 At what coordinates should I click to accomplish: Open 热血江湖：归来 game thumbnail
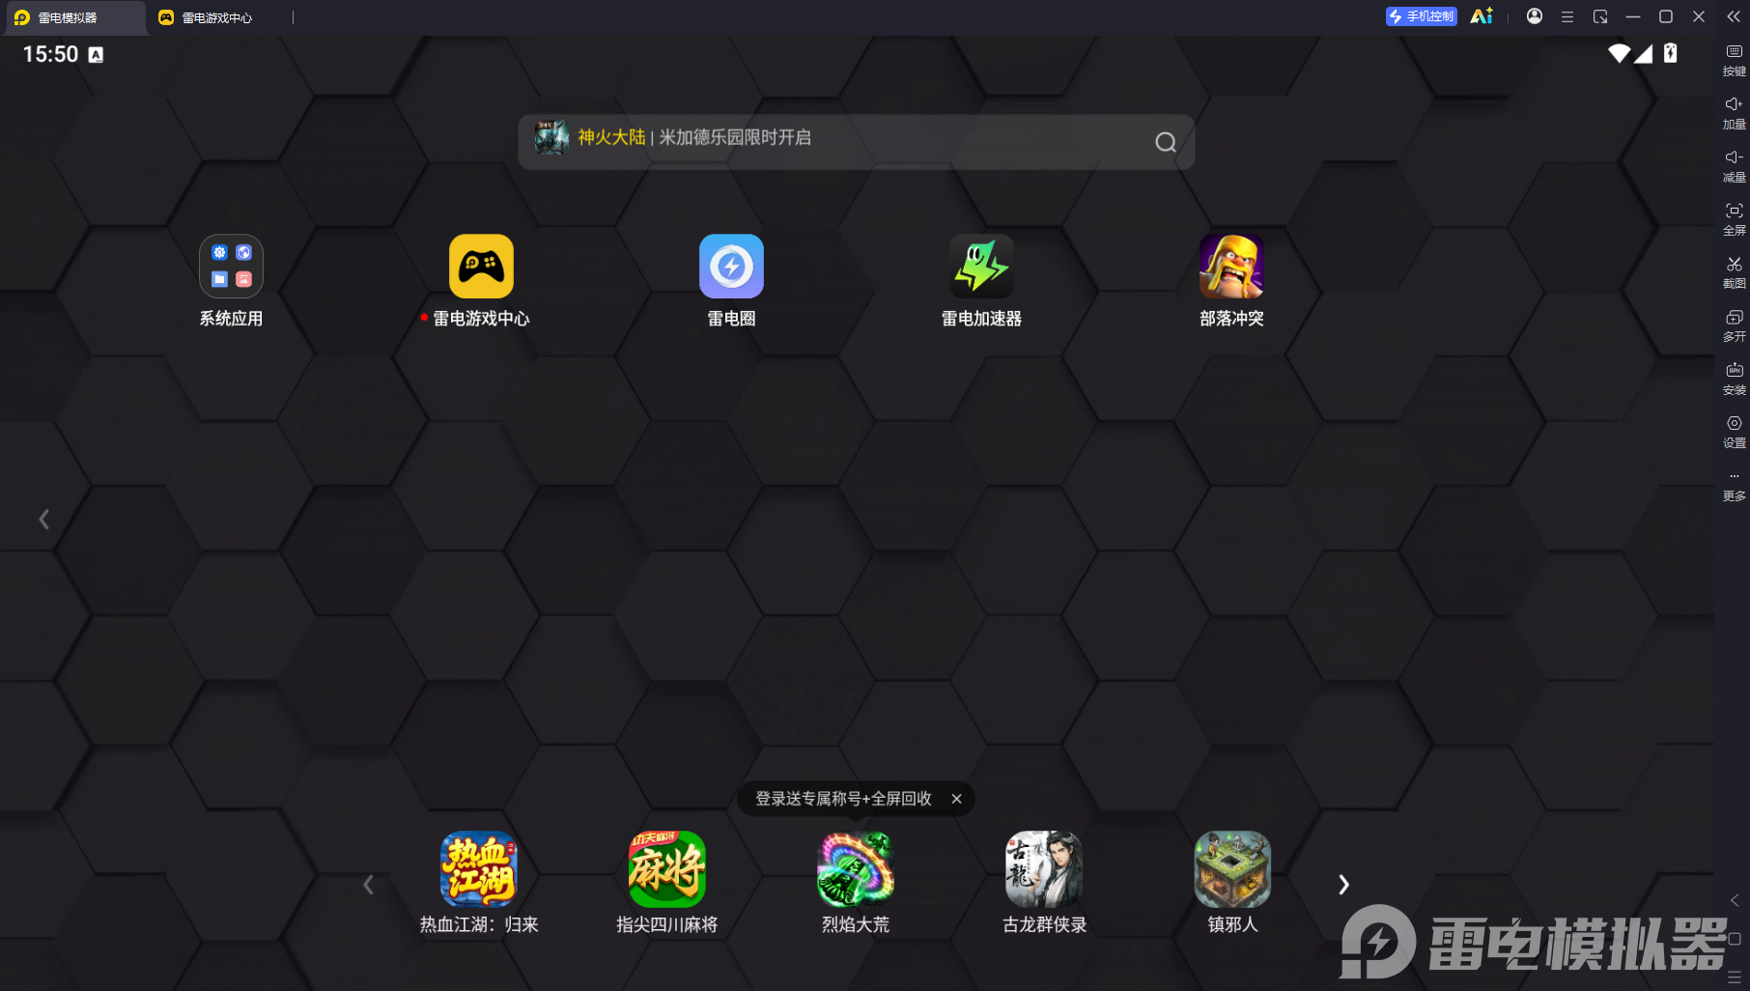(x=479, y=869)
